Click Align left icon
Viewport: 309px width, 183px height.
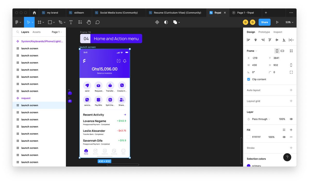point(248,40)
